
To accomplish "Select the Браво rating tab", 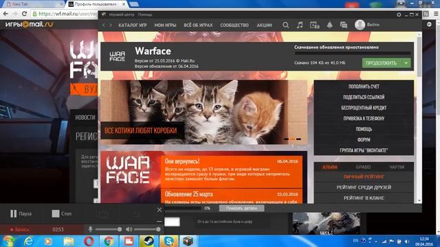I will (x=363, y=167).
